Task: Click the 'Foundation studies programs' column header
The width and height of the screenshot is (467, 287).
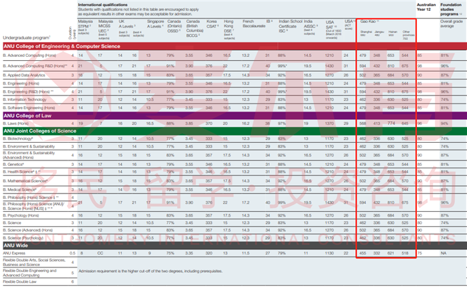Action: [451, 9]
